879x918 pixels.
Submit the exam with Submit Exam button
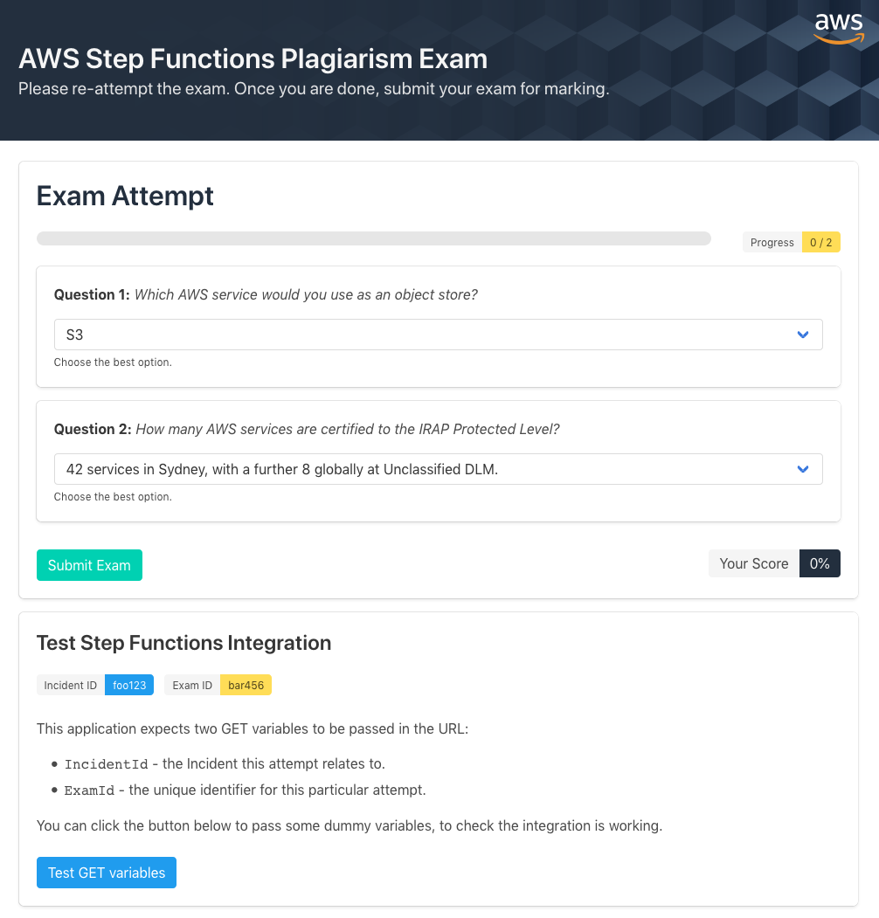click(x=89, y=565)
